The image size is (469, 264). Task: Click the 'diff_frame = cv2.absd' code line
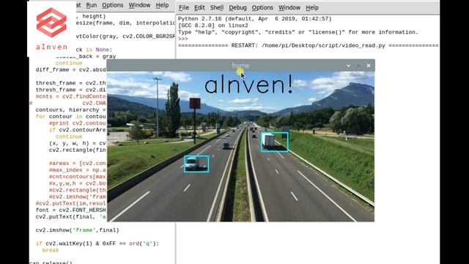click(71, 70)
